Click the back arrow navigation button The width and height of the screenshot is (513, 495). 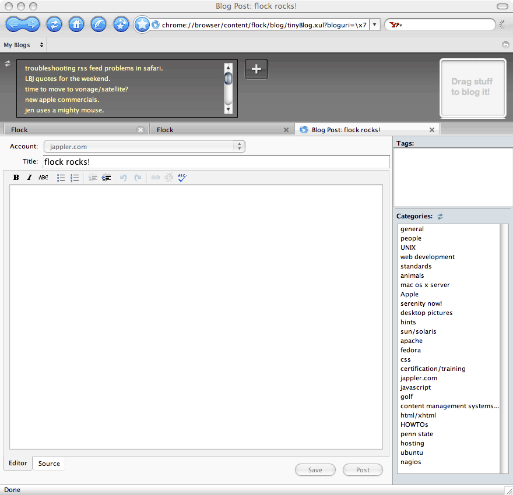14,24
